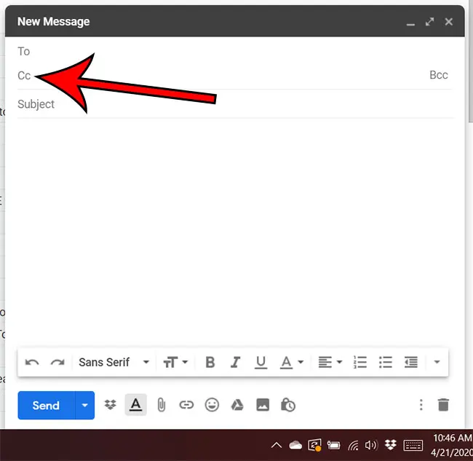
Task: Click the attach files paperclip icon
Action: tap(162, 405)
